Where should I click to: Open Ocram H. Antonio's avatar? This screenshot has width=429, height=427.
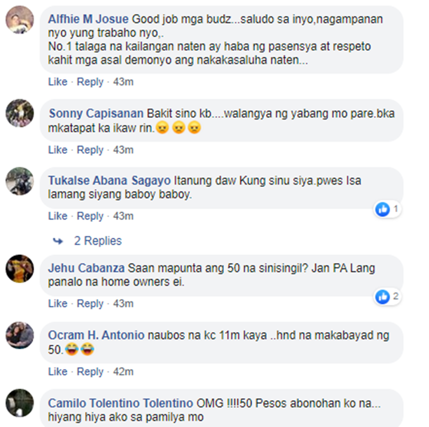point(19,336)
